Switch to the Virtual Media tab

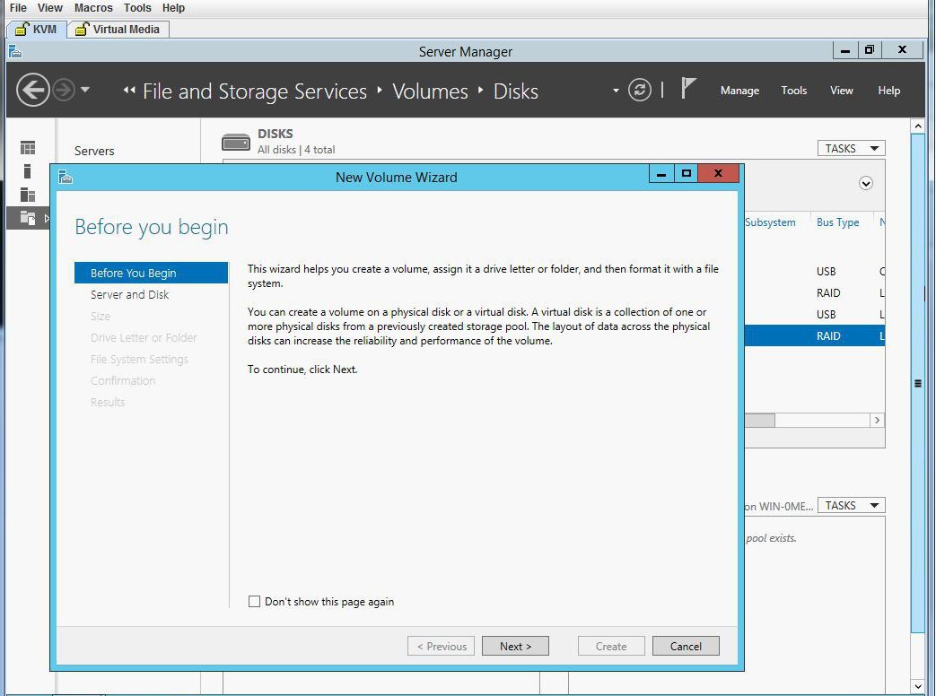pos(118,30)
